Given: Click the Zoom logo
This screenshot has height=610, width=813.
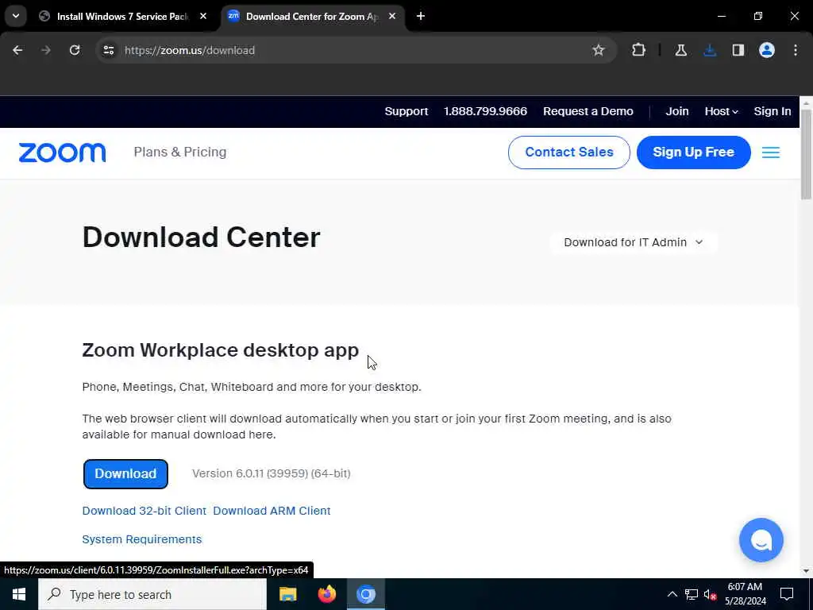Looking at the screenshot, I should (62, 152).
